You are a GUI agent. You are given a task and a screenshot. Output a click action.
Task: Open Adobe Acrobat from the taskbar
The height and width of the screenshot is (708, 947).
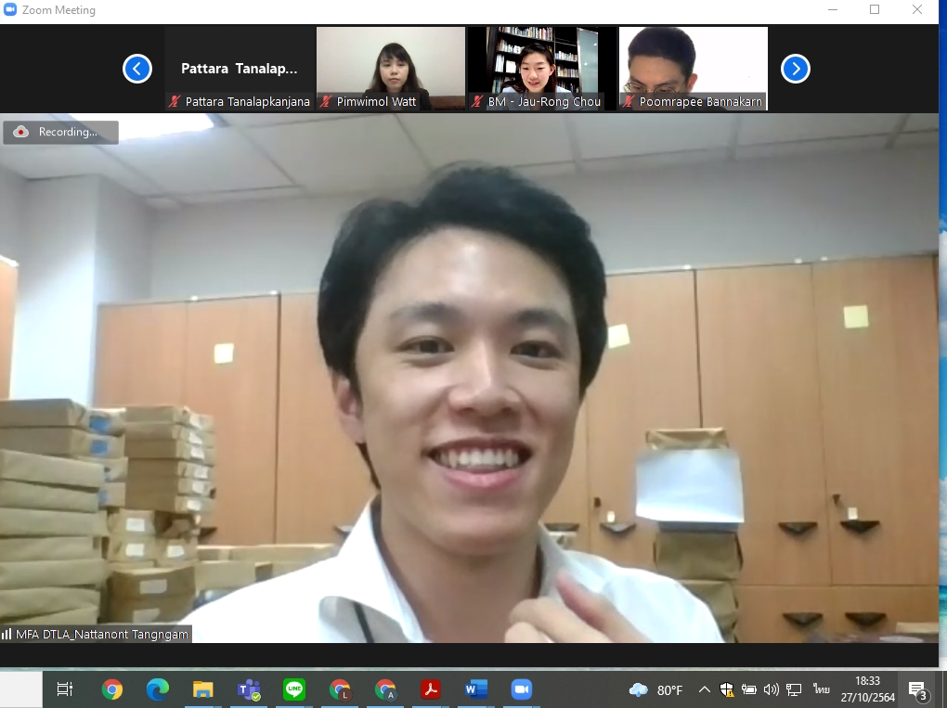pyautogui.click(x=431, y=689)
